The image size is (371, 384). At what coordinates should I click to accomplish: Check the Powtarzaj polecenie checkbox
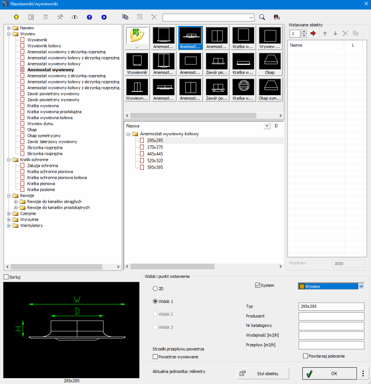click(x=306, y=356)
